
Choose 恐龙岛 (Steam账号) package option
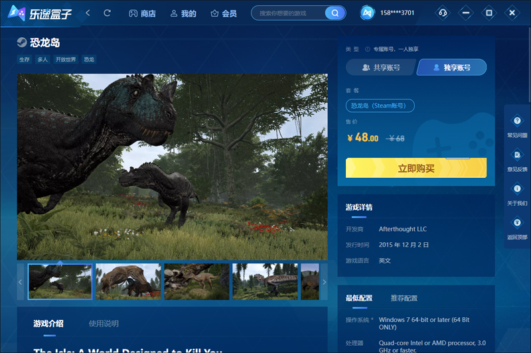tap(380, 106)
